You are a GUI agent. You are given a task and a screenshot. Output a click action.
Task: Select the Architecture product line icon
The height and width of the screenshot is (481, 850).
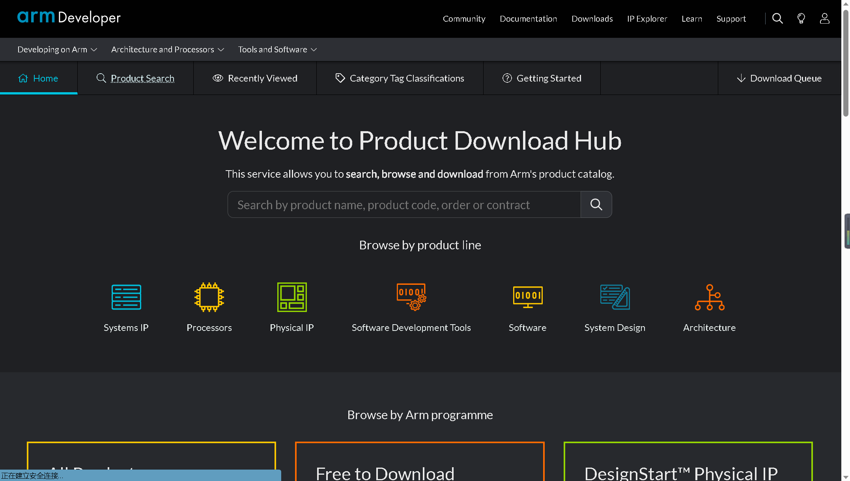[709, 297]
